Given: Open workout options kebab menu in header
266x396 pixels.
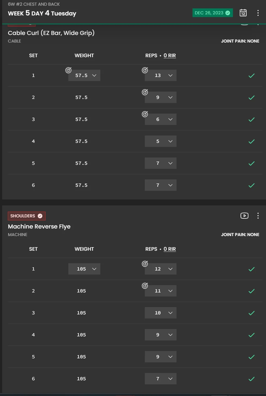Looking at the screenshot, I should (x=258, y=13).
